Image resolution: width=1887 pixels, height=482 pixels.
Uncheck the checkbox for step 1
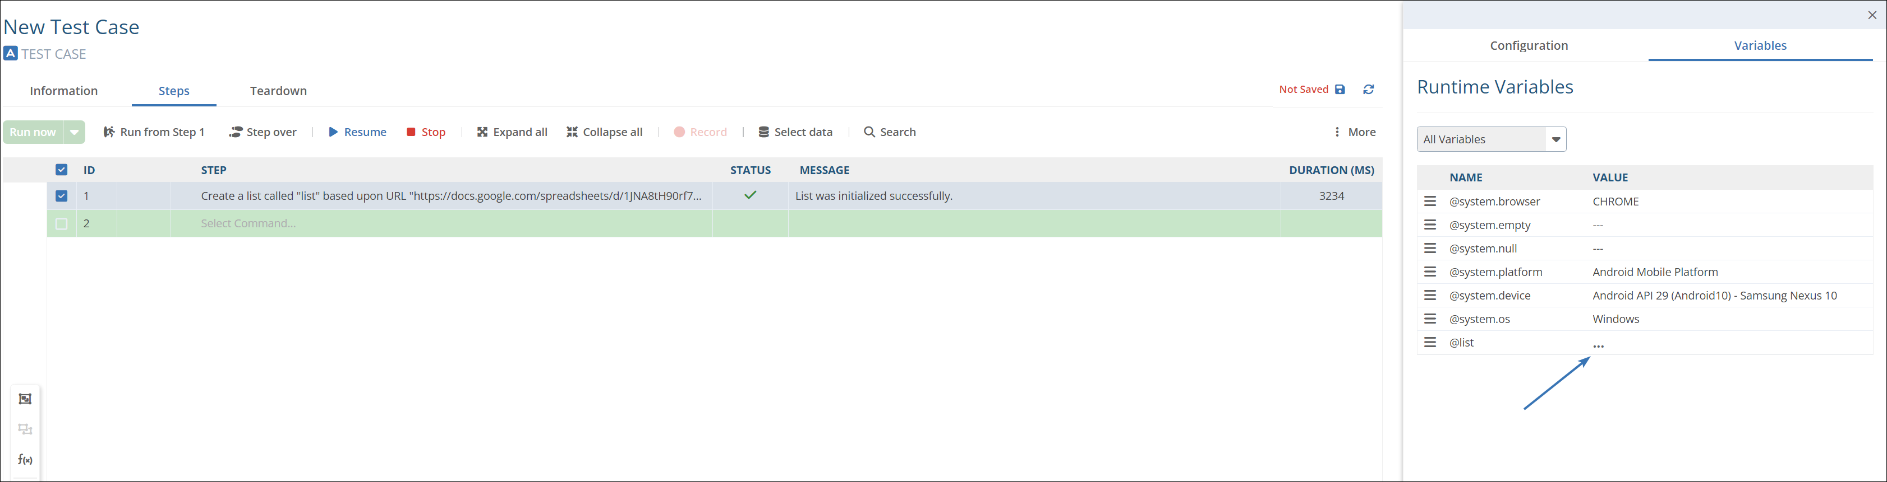(62, 196)
